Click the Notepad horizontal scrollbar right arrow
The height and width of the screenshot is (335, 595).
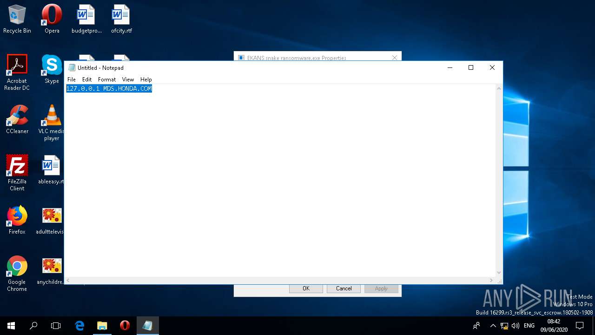click(492, 281)
